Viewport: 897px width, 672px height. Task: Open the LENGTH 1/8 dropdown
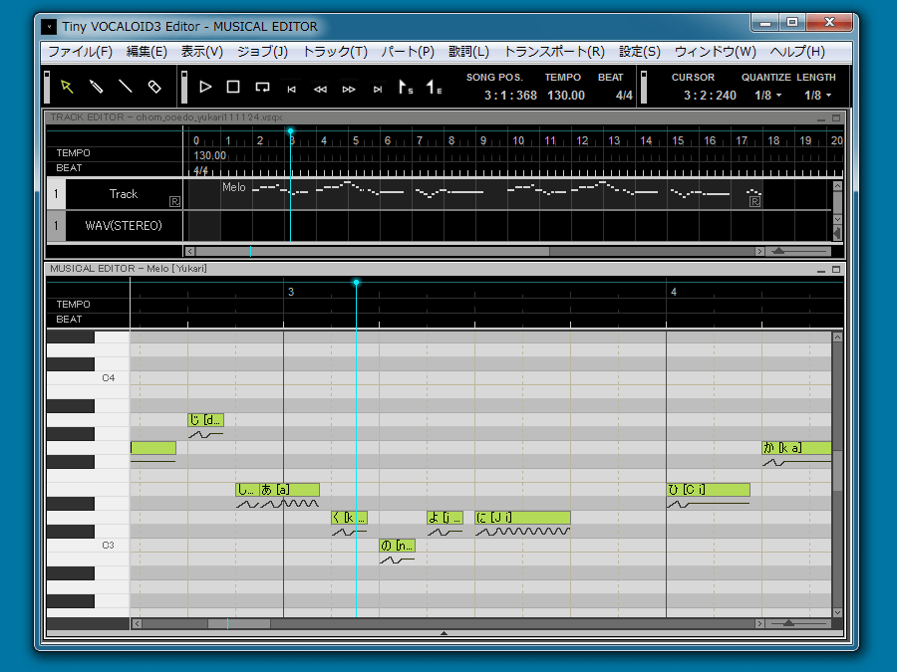[x=819, y=96]
